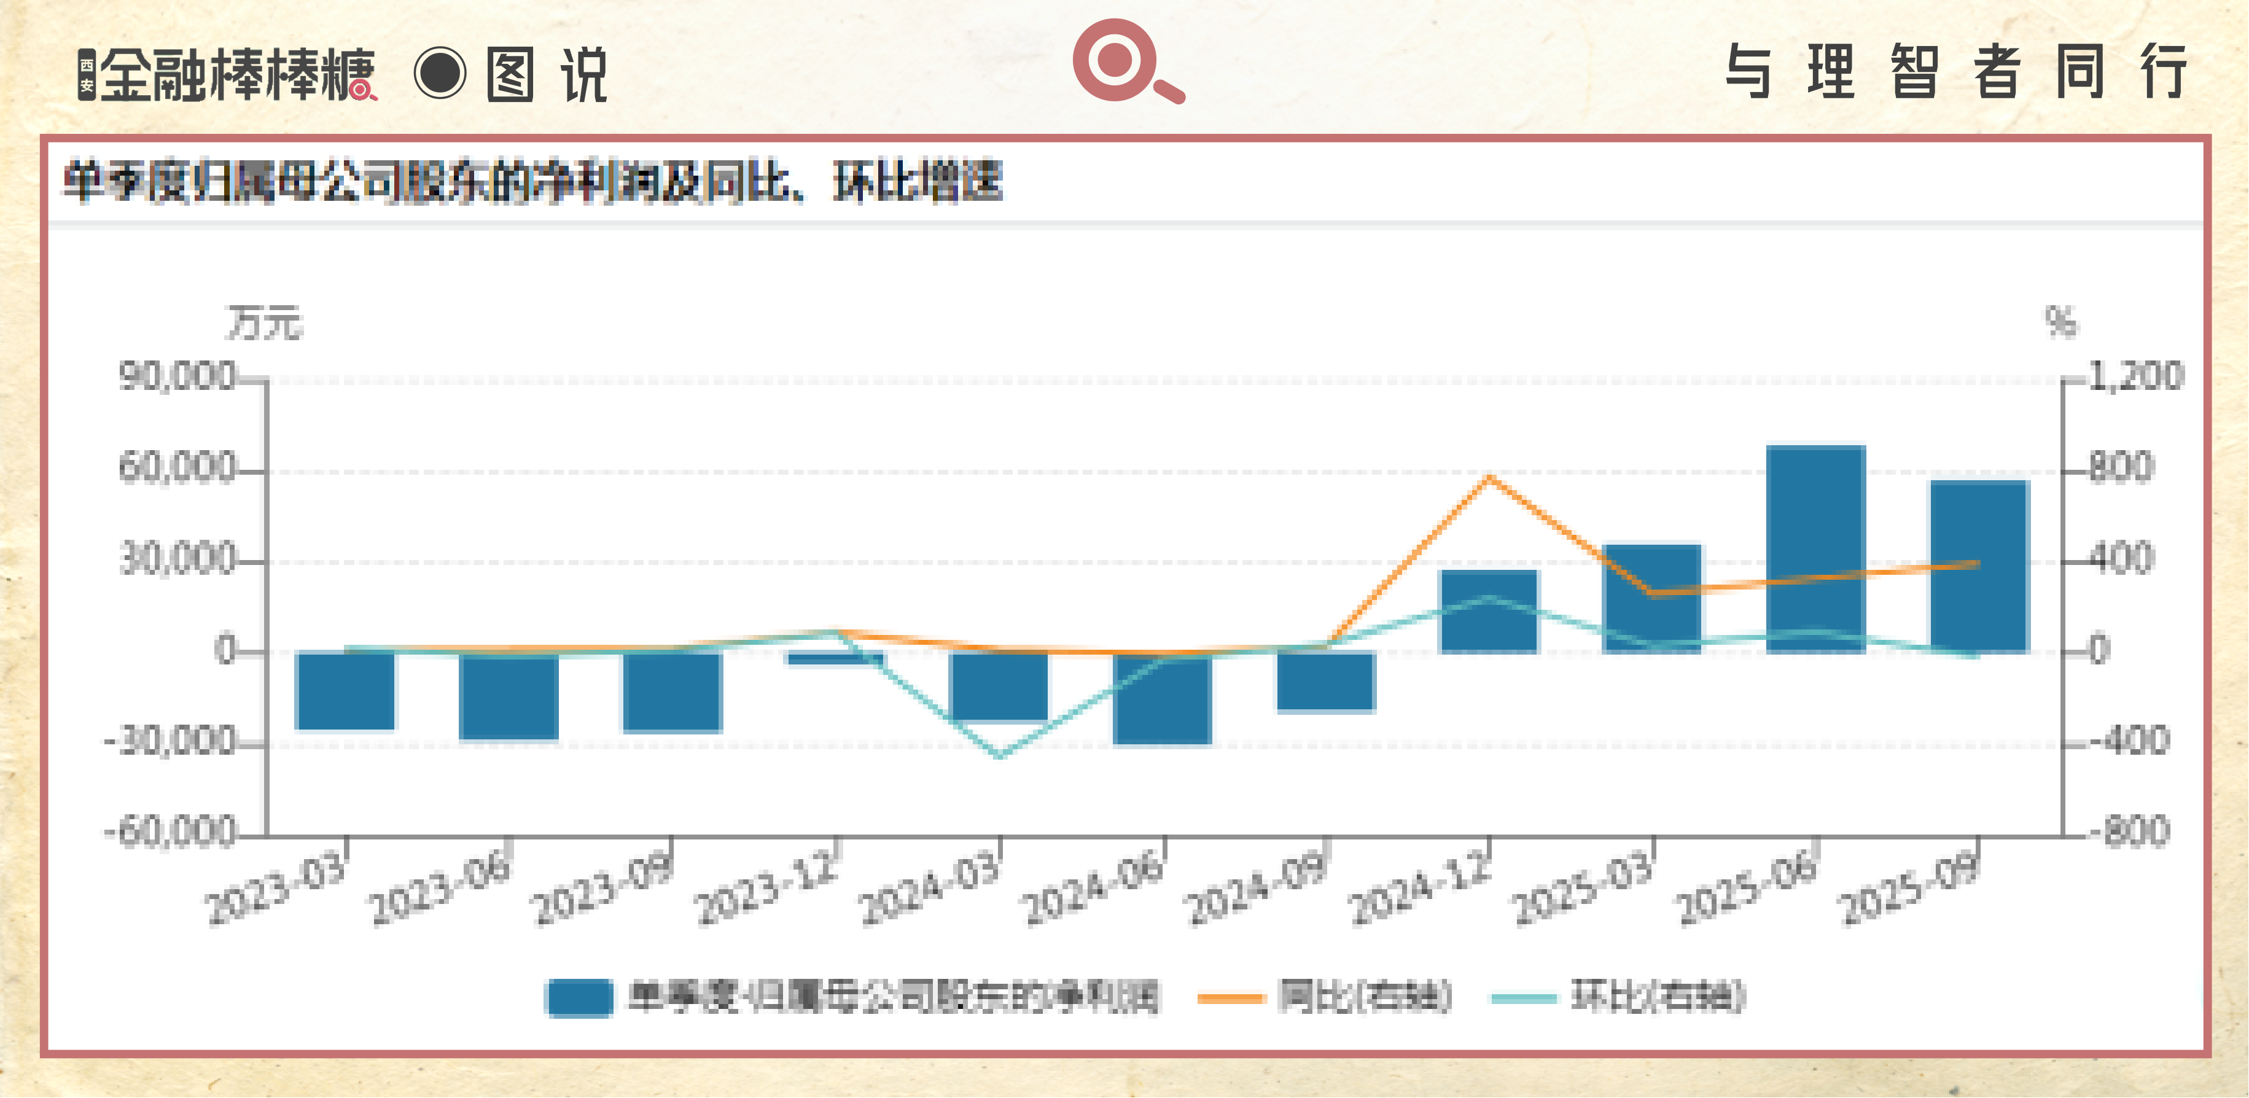The height and width of the screenshot is (1098, 2249).
Task: Click the 2024-03 teal line trough
Action: pyautogui.click(x=1000, y=755)
